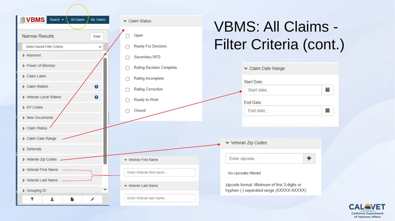The image size is (395, 221).
Task: Click scrollbar down arrow in filter list
Action: click(105, 189)
